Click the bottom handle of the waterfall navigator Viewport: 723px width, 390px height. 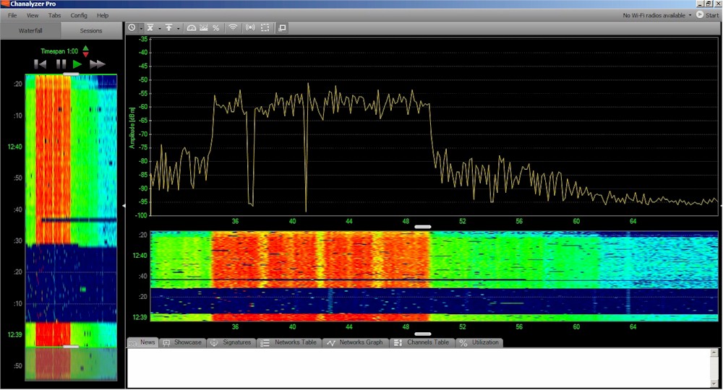71,346
